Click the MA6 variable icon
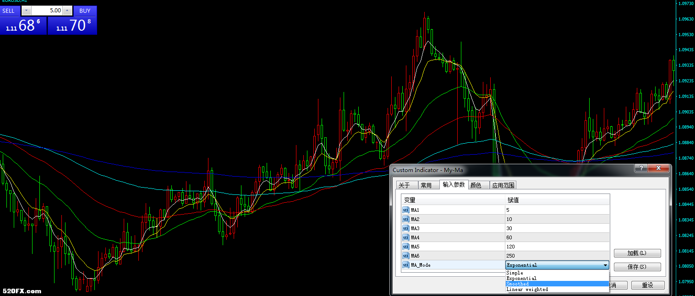The width and height of the screenshot is (695, 296). click(406, 256)
